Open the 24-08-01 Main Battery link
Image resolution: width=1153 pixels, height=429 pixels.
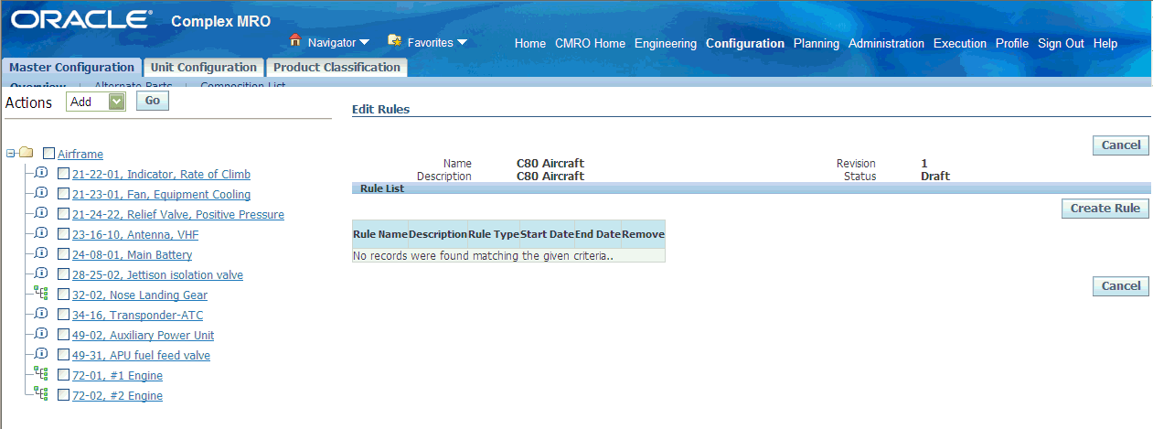coord(132,255)
